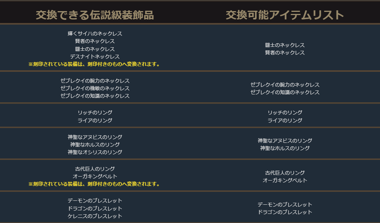Image resolution: width=380 pixels, height=223 pixels.
Task: Select 輝くサイハのネックレス in the list
Action: (x=95, y=34)
